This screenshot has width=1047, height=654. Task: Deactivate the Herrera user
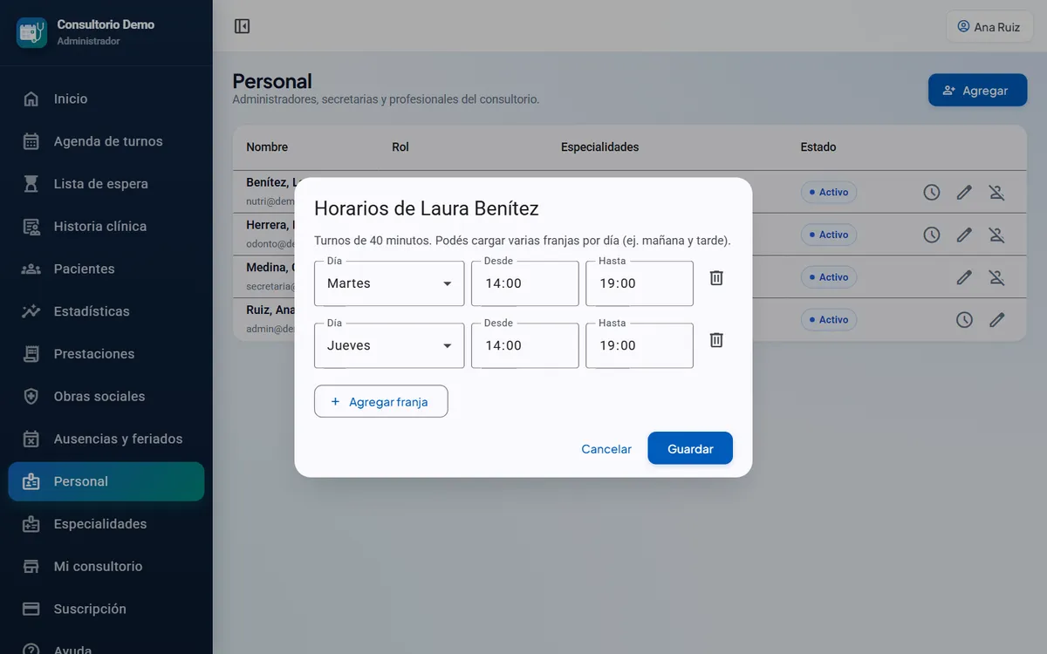996,235
